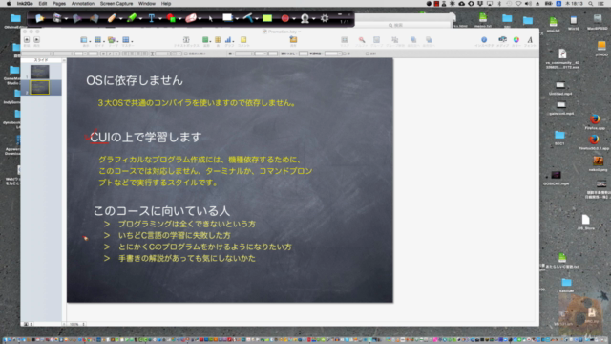The width and height of the screenshot is (611, 344).
Task: Click the heading 'OSに依存しません' on slide
Action: [x=135, y=80]
